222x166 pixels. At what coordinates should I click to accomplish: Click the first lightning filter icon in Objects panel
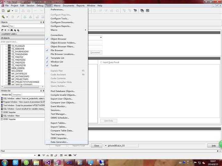click(x=15, y=30)
